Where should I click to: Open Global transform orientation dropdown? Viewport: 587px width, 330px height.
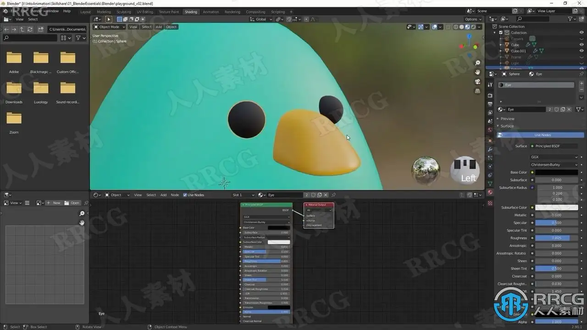(261, 19)
